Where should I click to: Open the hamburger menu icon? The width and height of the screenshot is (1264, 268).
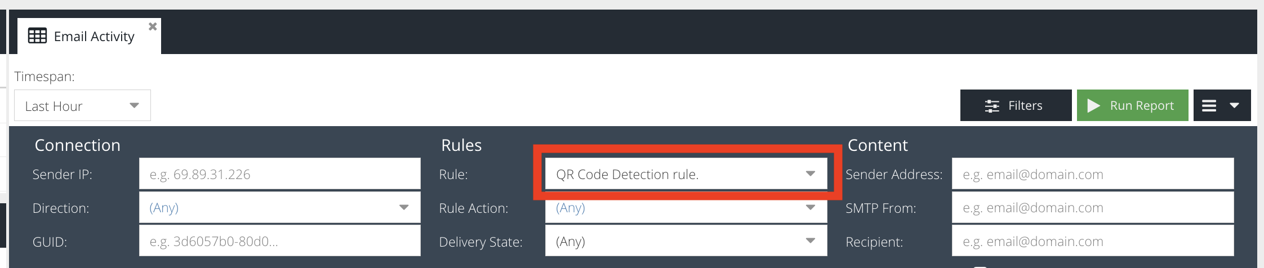tap(1209, 105)
